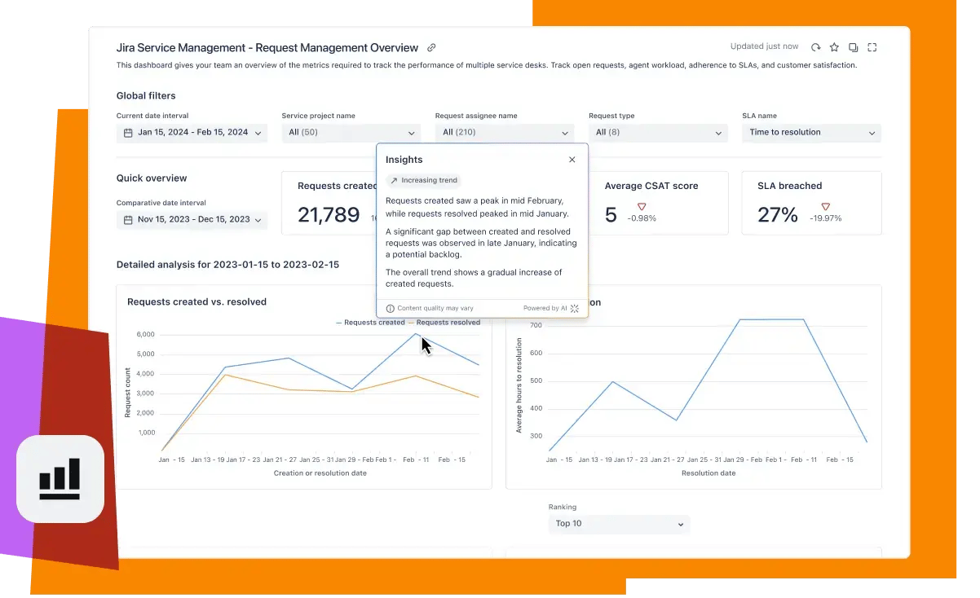The image size is (980, 598).
Task: Click the info icon by 'Content quality may vary'
Action: 390,309
